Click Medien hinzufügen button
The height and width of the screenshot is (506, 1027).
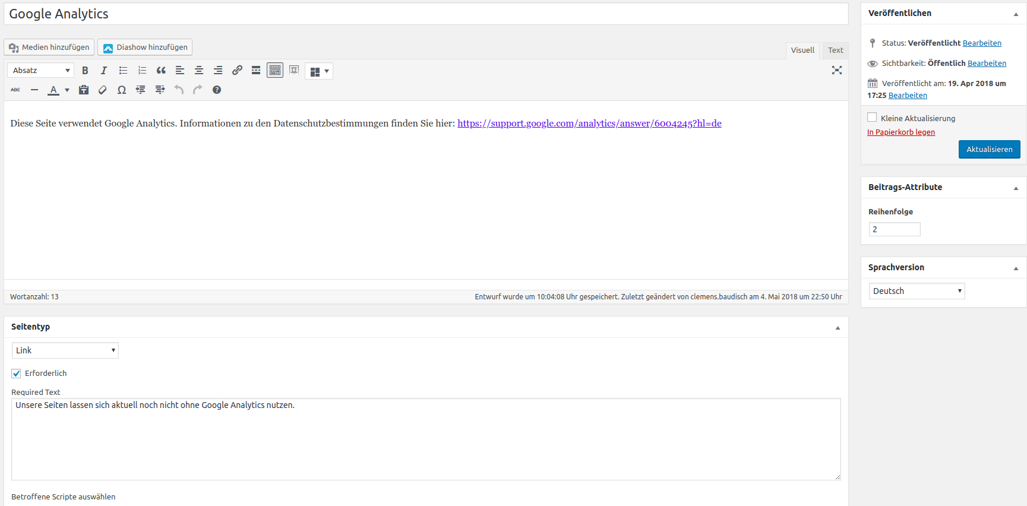49,47
